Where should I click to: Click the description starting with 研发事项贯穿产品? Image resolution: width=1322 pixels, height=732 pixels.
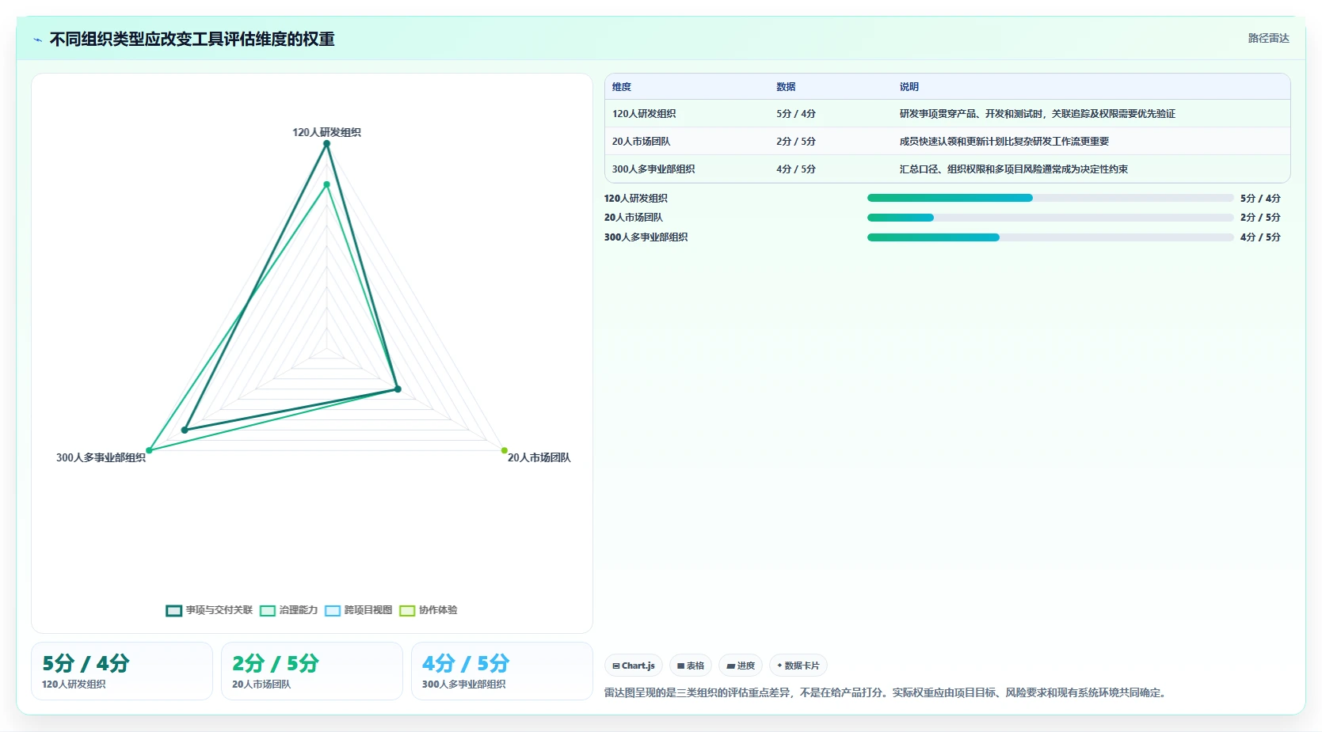click(1038, 114)
